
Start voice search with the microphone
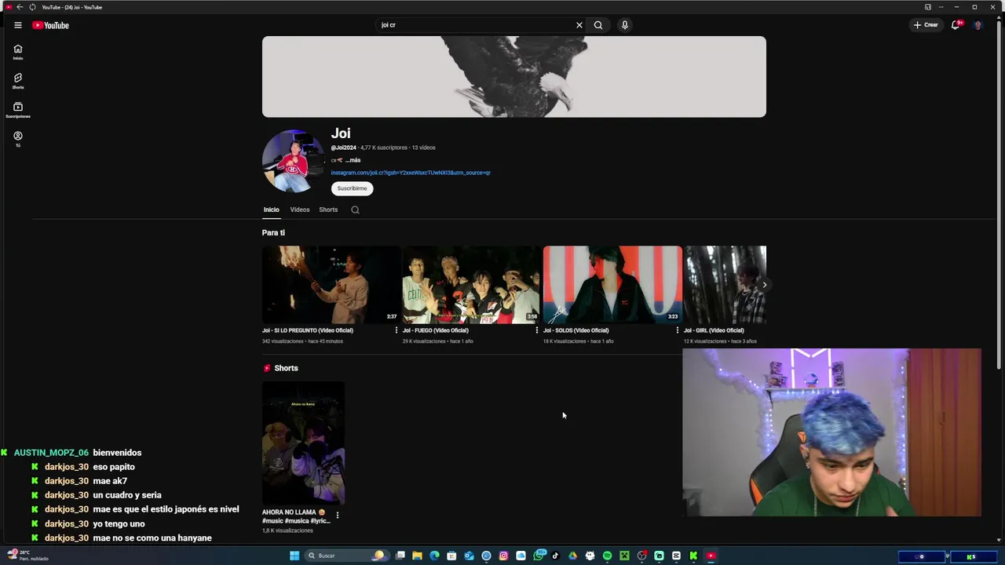click(x=625, y=25)
